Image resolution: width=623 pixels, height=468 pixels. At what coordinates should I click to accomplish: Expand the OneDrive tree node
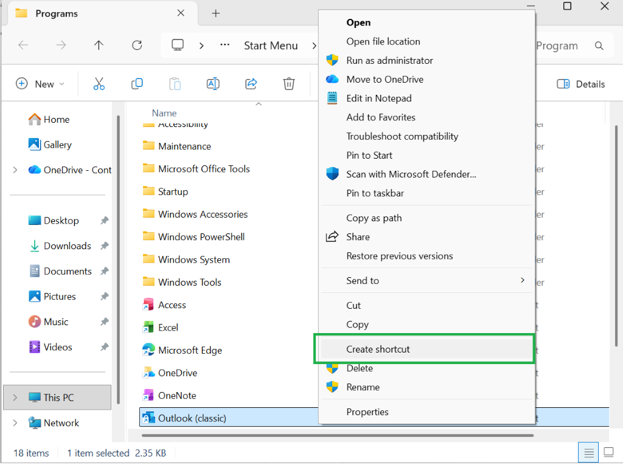tap(15, 170)
